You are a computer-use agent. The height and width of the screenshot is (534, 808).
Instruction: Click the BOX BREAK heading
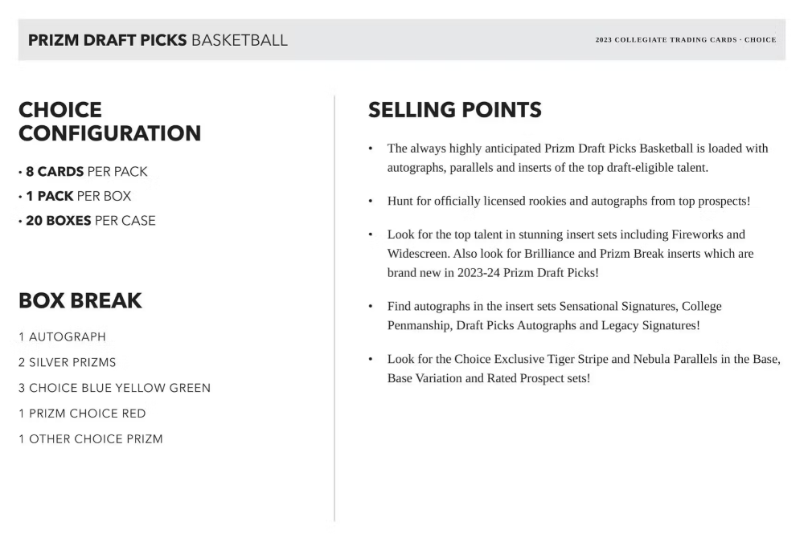coord(80,301)
